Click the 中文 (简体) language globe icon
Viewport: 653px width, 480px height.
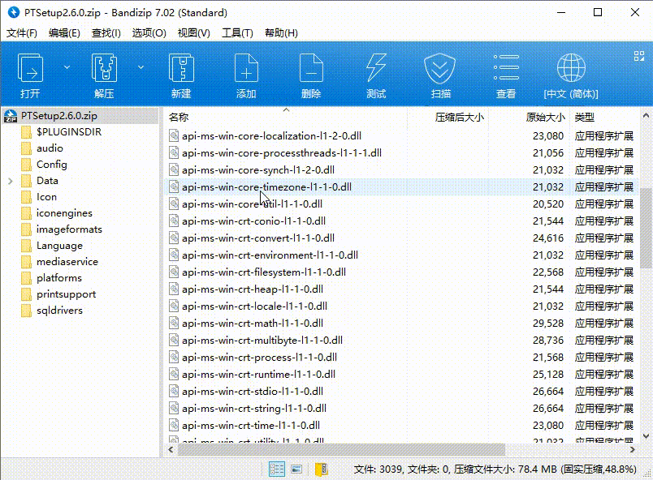coord(571,68)
